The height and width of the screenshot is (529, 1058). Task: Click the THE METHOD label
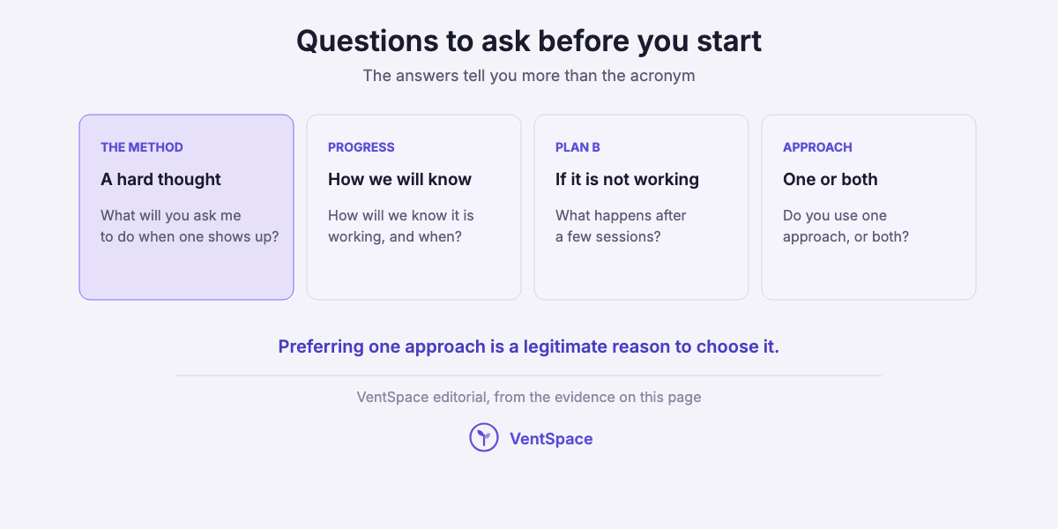142,147
